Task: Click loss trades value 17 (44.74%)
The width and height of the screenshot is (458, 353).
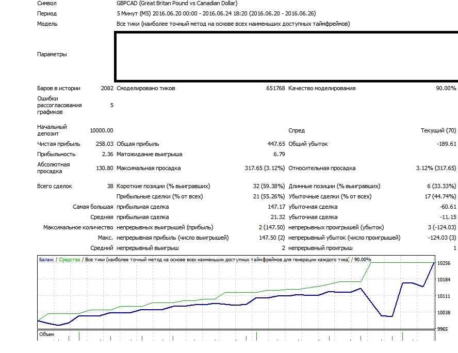Action: point(440,196)
